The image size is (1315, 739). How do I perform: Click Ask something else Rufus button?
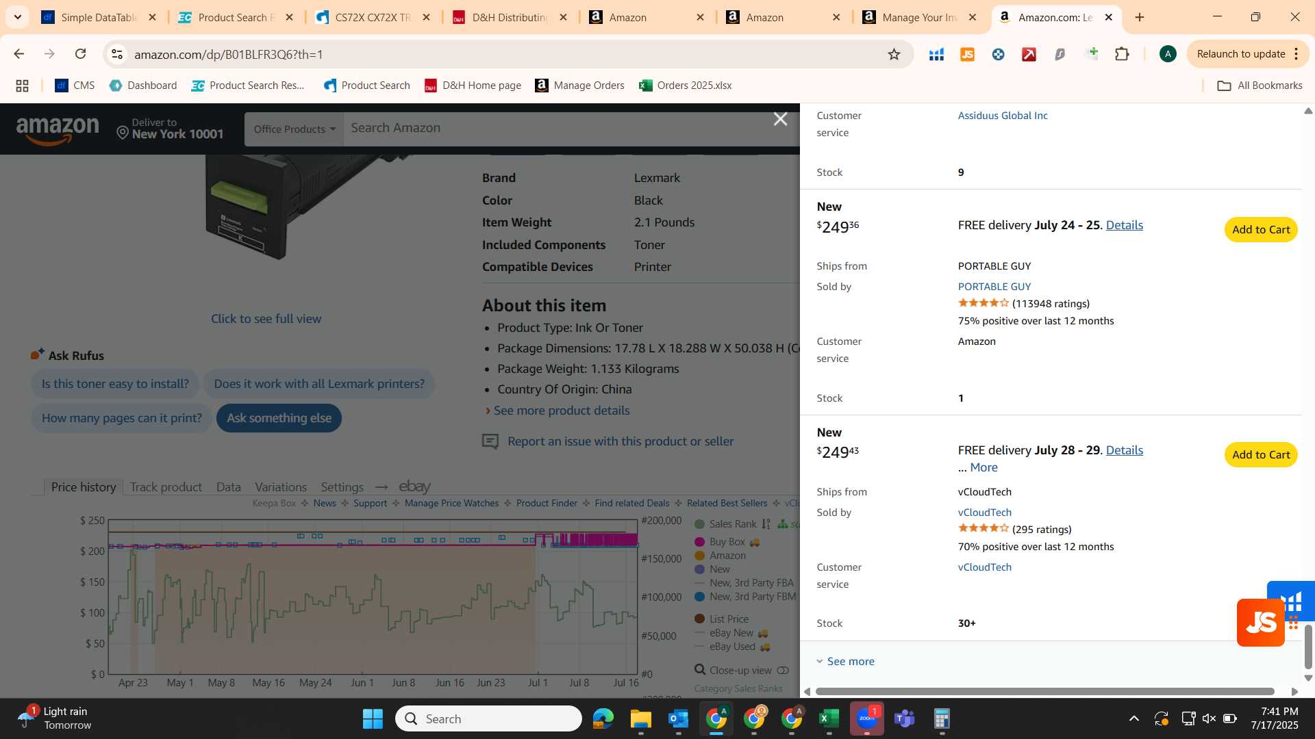click(x=279, y=418)
